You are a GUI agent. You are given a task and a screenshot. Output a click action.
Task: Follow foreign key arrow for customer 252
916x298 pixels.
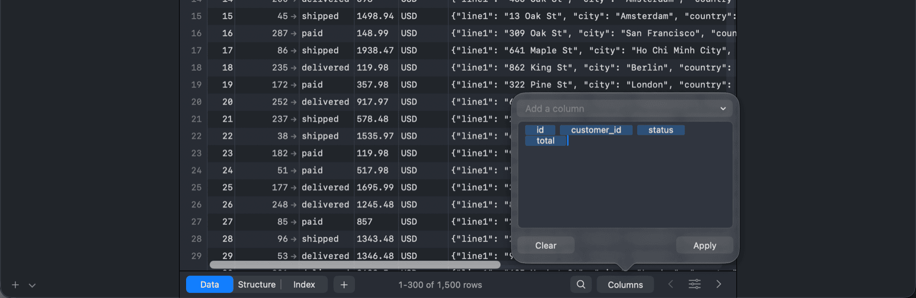pyautogui.click(x=294, y=102)
